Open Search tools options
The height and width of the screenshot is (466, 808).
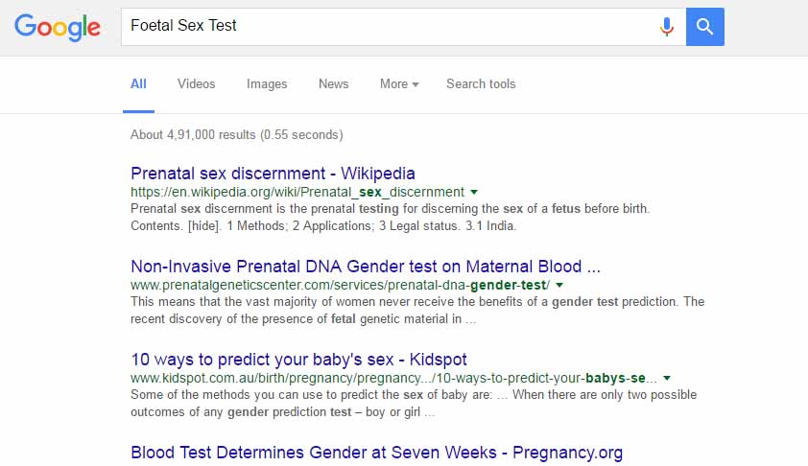(x=481, y=84)
